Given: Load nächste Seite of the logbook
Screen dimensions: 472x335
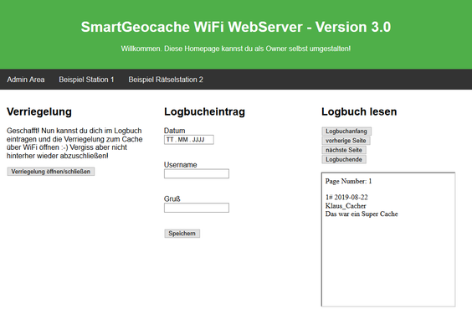Looking at the screenshot, I should click(x=344, y=150).
